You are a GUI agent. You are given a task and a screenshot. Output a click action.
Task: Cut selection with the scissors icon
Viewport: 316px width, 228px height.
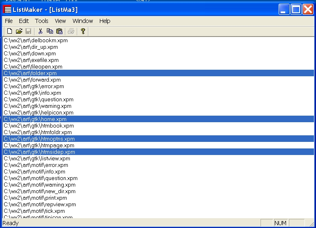pos(40,31)
